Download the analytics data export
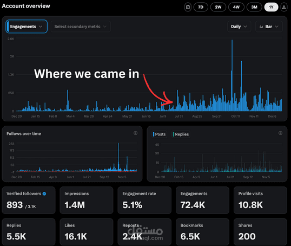 coord(284,7)
